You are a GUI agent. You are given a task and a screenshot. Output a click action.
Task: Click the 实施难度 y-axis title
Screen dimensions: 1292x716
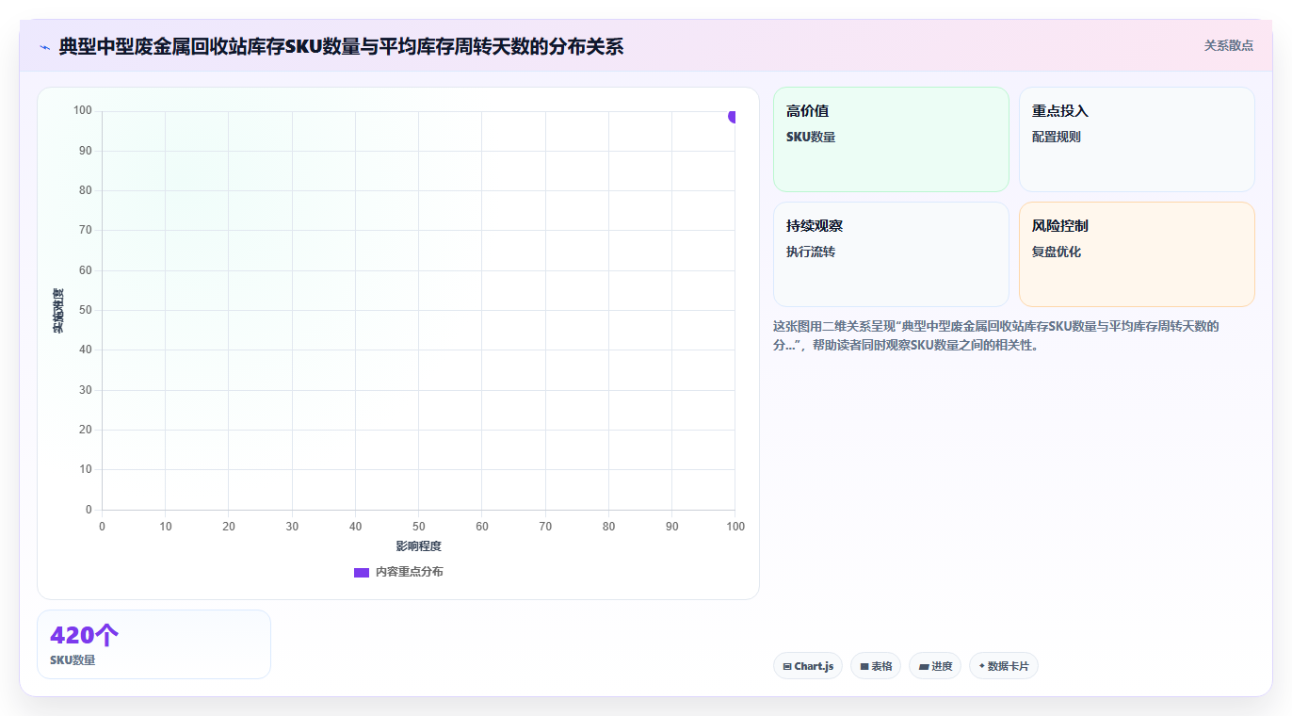[58, 311]
